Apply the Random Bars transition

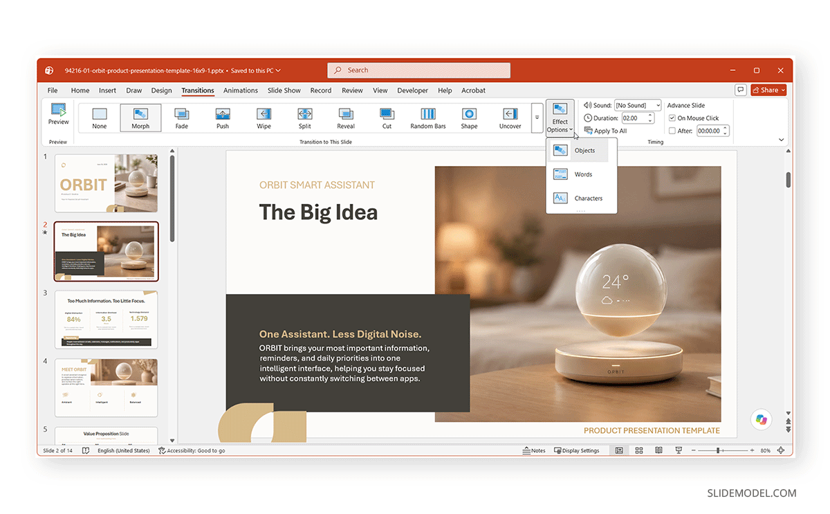428,118
